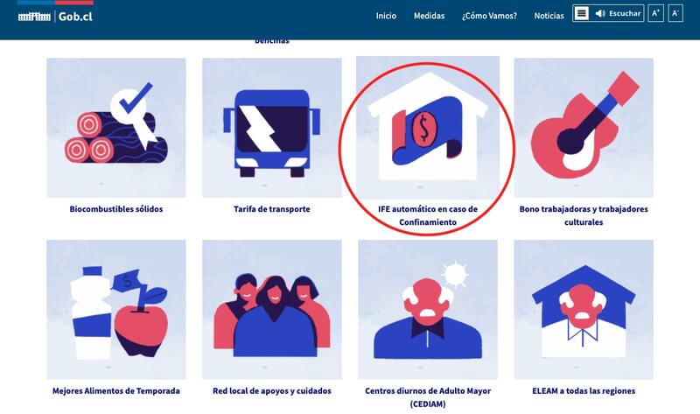
Task: Click the house with money IFE illustration
Action: 428,128
